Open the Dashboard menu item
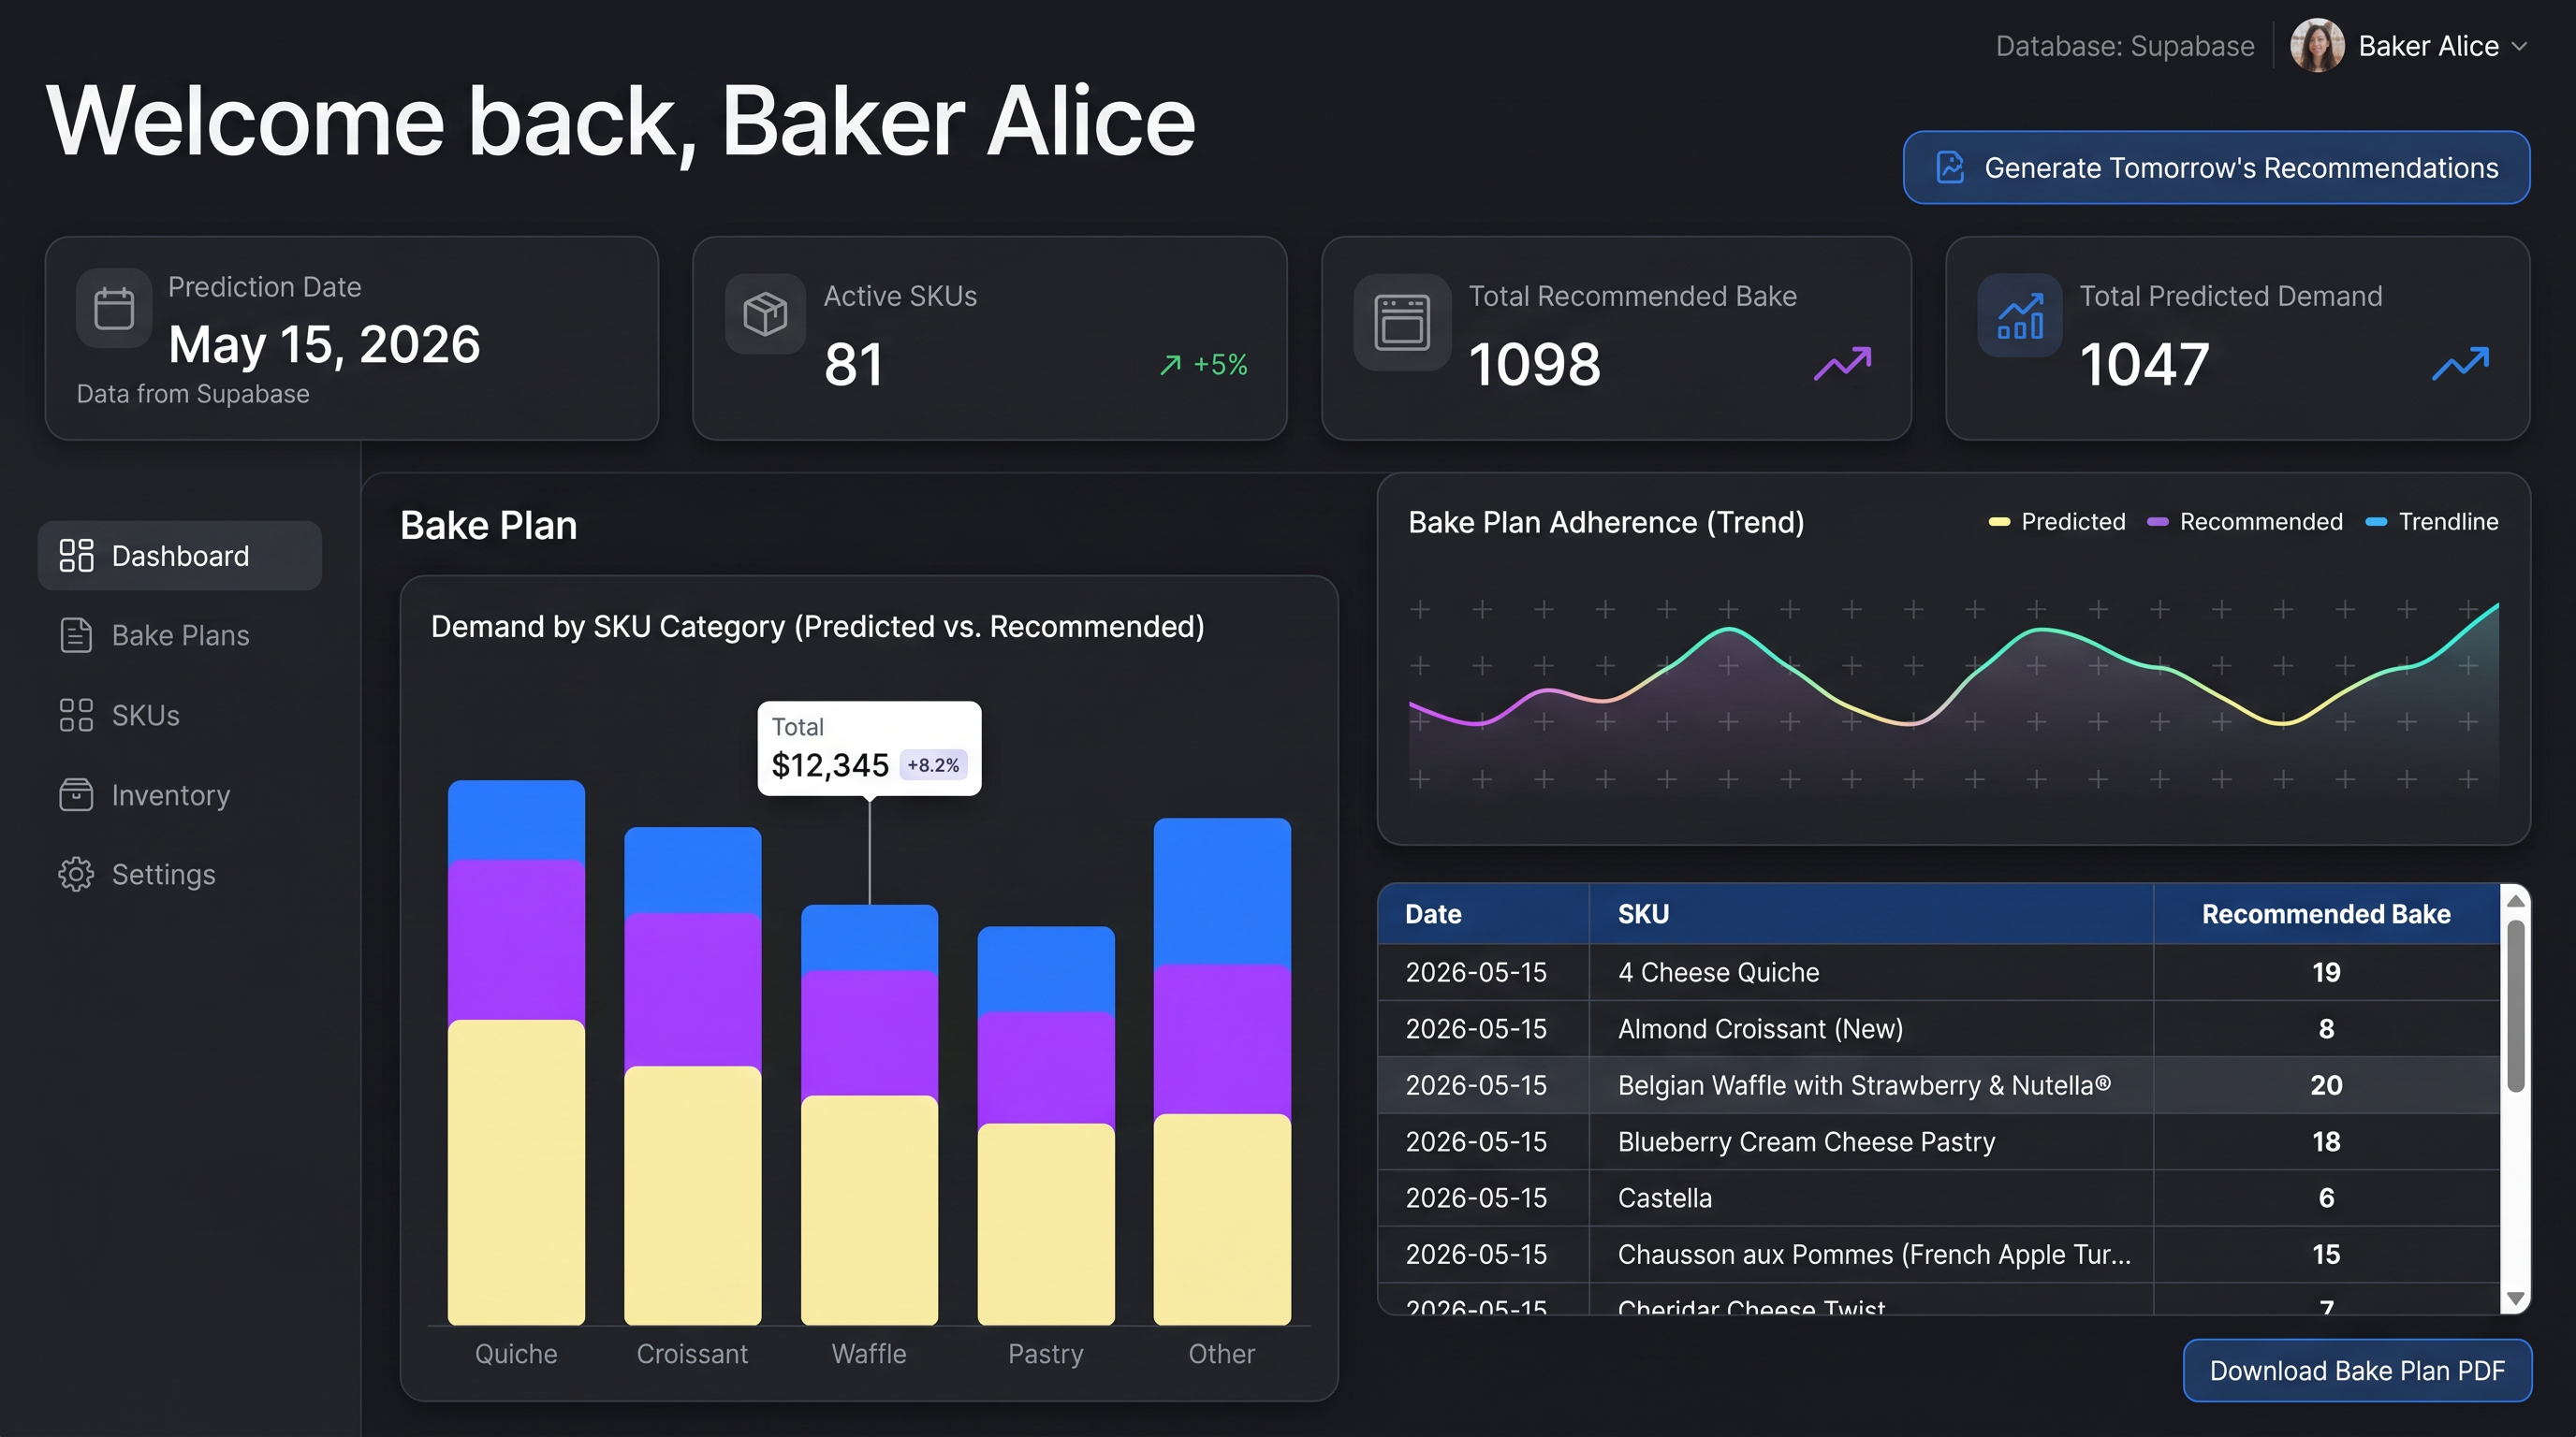The width and height of the screenshot is (2576, 1437). coord(180,556)
